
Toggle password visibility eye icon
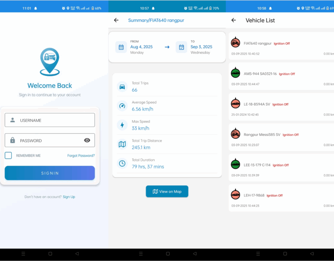pos(87,140)
